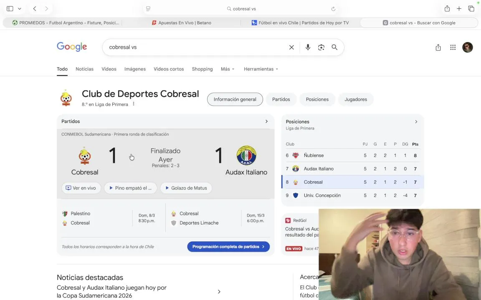Go forward with the browser forward arrow

pos(47,9)
